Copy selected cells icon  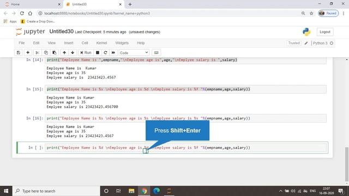[x=46, y=53]
